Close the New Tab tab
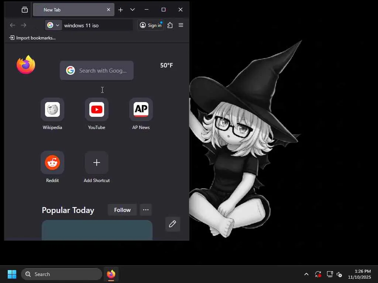The width and height of the screenshot is (378, 283). pyautogui.click(x=109, y=10)
